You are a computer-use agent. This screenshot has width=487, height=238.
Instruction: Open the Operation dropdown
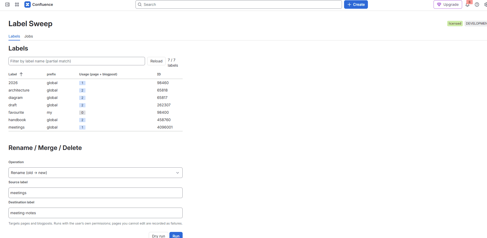[96, 173]
